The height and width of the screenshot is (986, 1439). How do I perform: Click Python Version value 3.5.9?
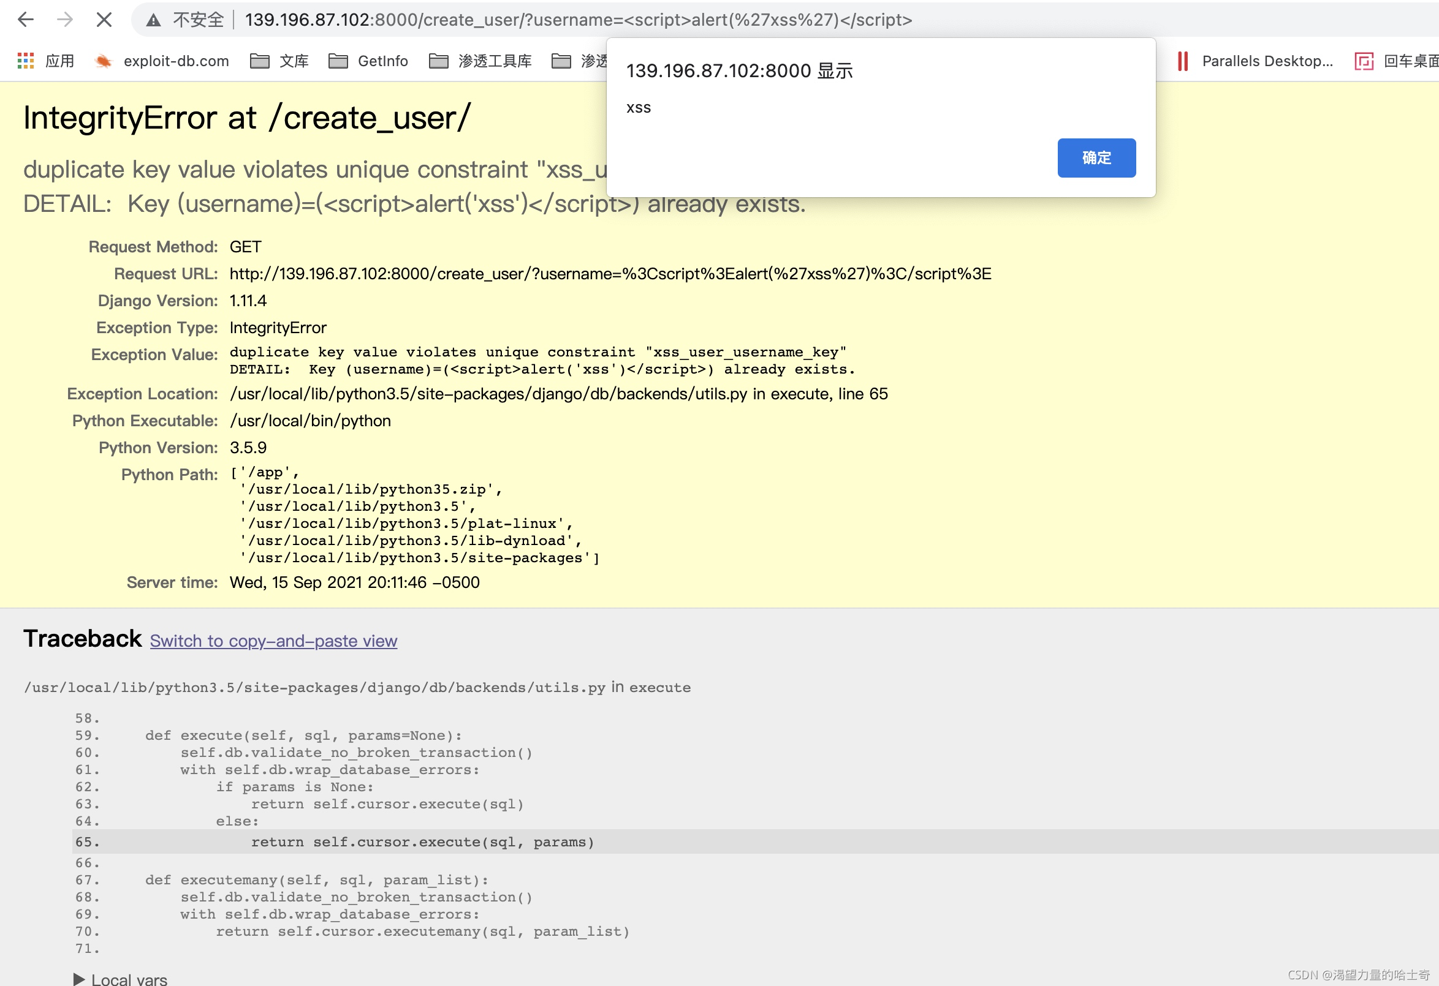pyautogui.click(x=248, y=448)
